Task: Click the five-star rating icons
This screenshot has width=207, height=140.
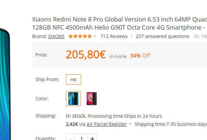Action: coord(80,36)
